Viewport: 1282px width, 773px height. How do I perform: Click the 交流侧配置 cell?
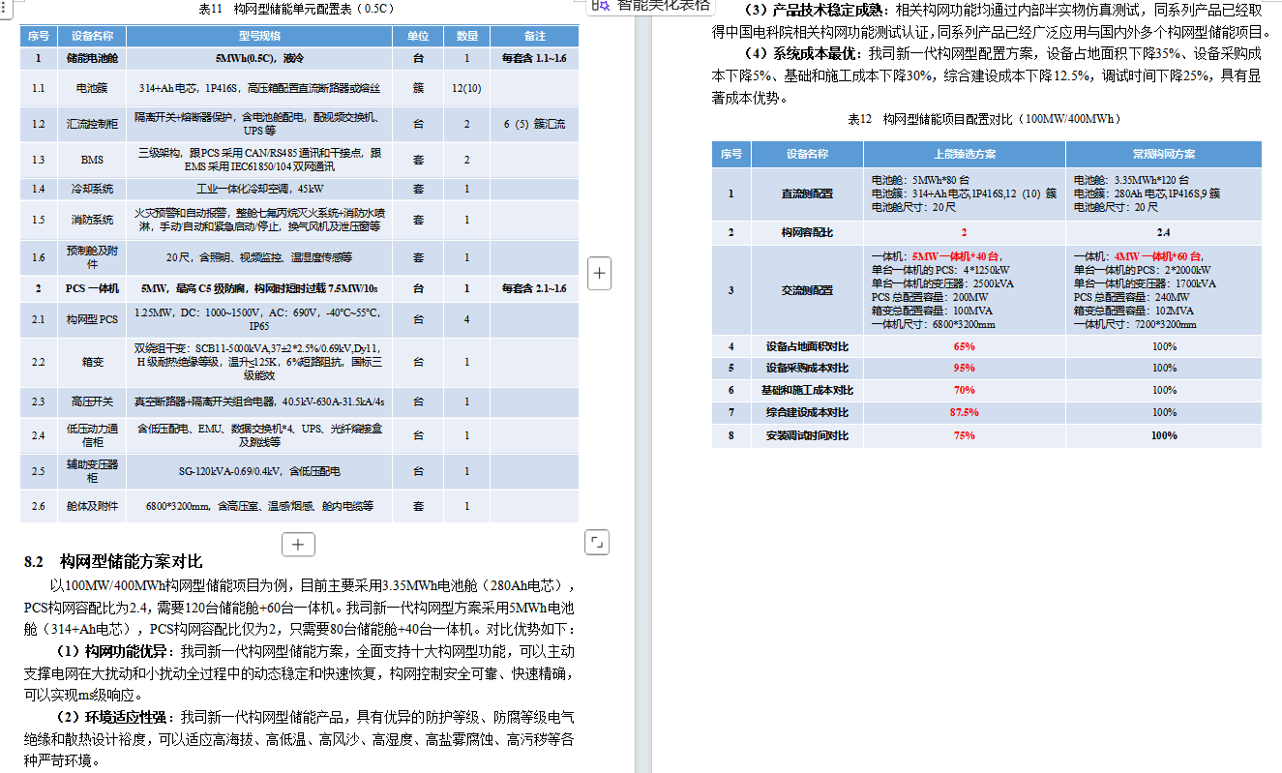807,289
